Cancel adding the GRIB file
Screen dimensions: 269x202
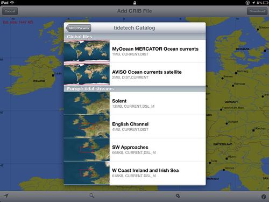coord(10,11)
